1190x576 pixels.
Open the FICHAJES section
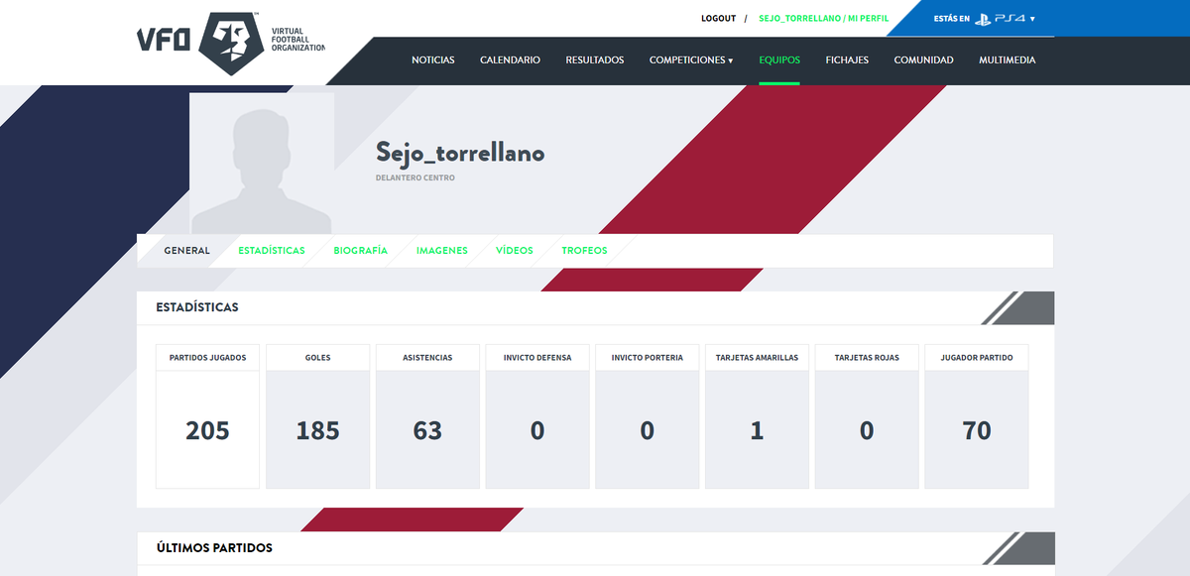pyautogui.click(x=847, y=60)
